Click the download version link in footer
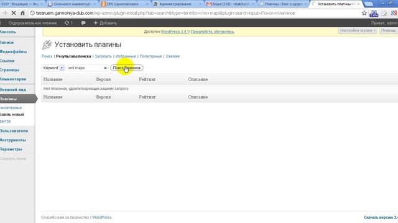This screenshot has width=398, height=223. tap(381, 217)
